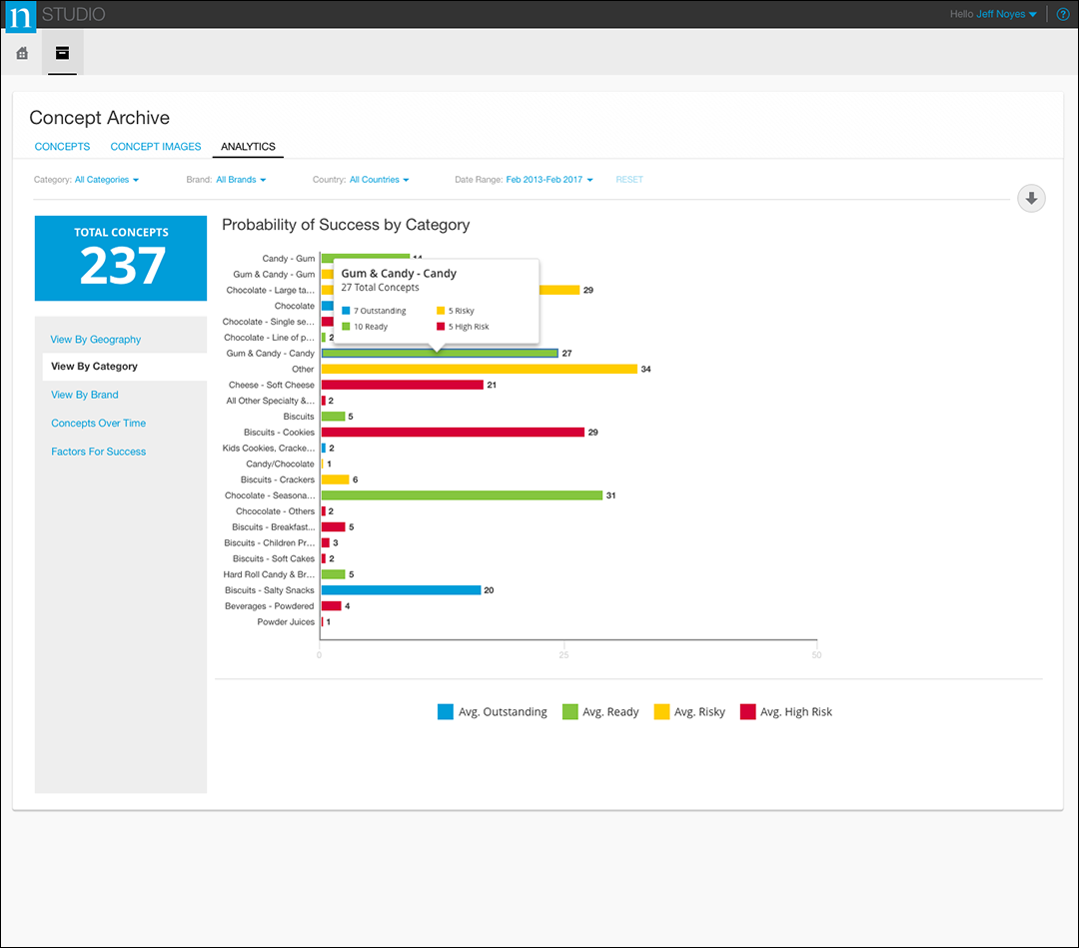Open View By Brand
The height and width of the screenshot is (948, 1079).
pos(85,395)
